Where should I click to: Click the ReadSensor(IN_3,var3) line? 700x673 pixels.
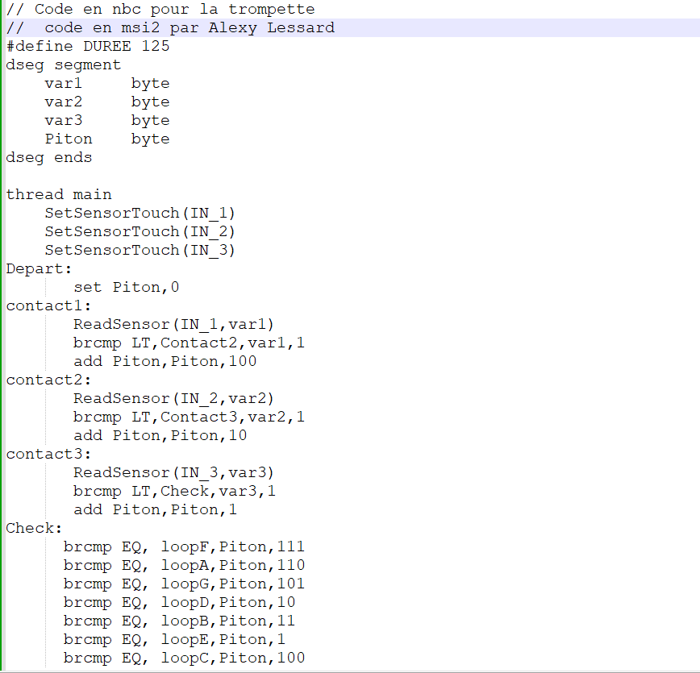tap(173, 472)
